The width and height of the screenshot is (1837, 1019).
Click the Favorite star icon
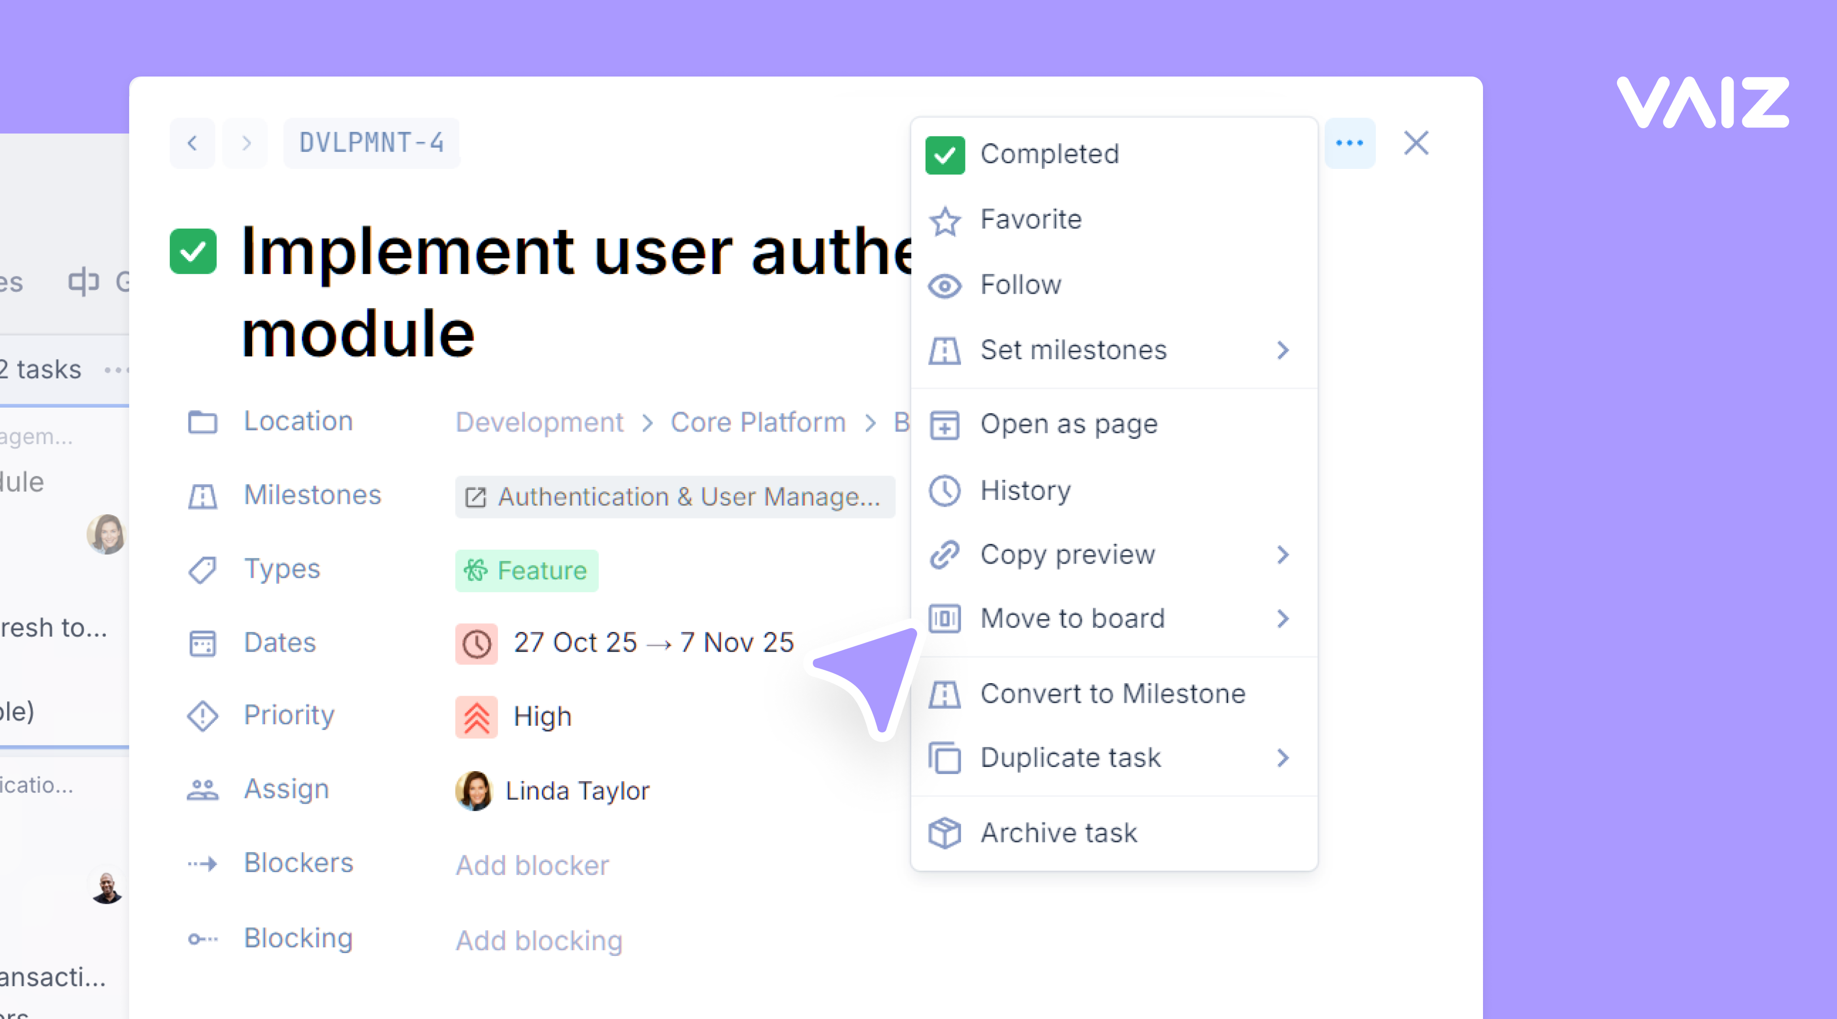[945, 221]
